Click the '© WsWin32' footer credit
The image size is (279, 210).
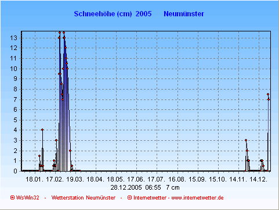point(25,198)
